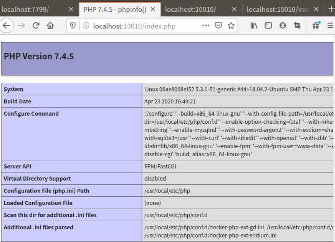Image resolution: width=335 pixels, height=242 pixels.
Task: Click the Build Date label
Action: 17,101
